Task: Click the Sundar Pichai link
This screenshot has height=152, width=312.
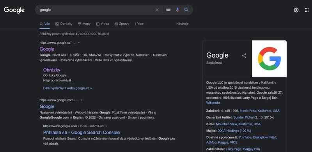Action: (243, 117)
